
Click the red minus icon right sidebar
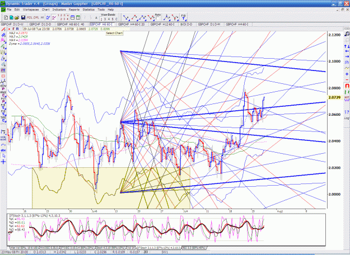pos(347,79)
